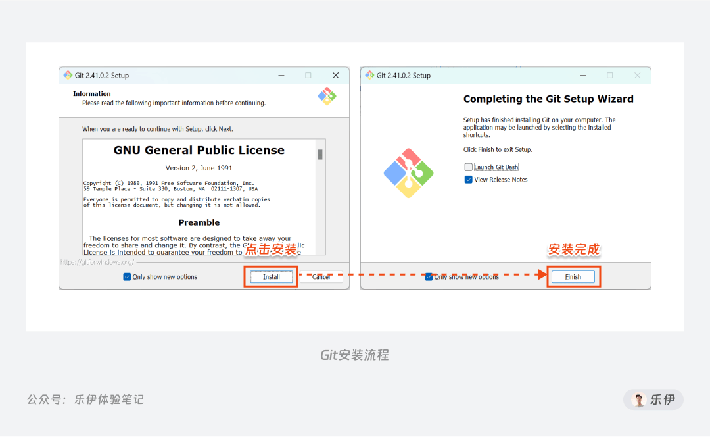Viewport: 710px width, 437px height.
Task: Enable the Launch Git Bash checkbox
Action: pos(468,167)
